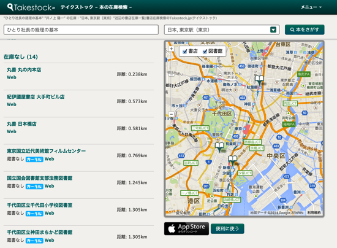Open 国立国会図書館支部法務図書館 link
This screenshot has width=337, height=248.
(x=40, y=178)
